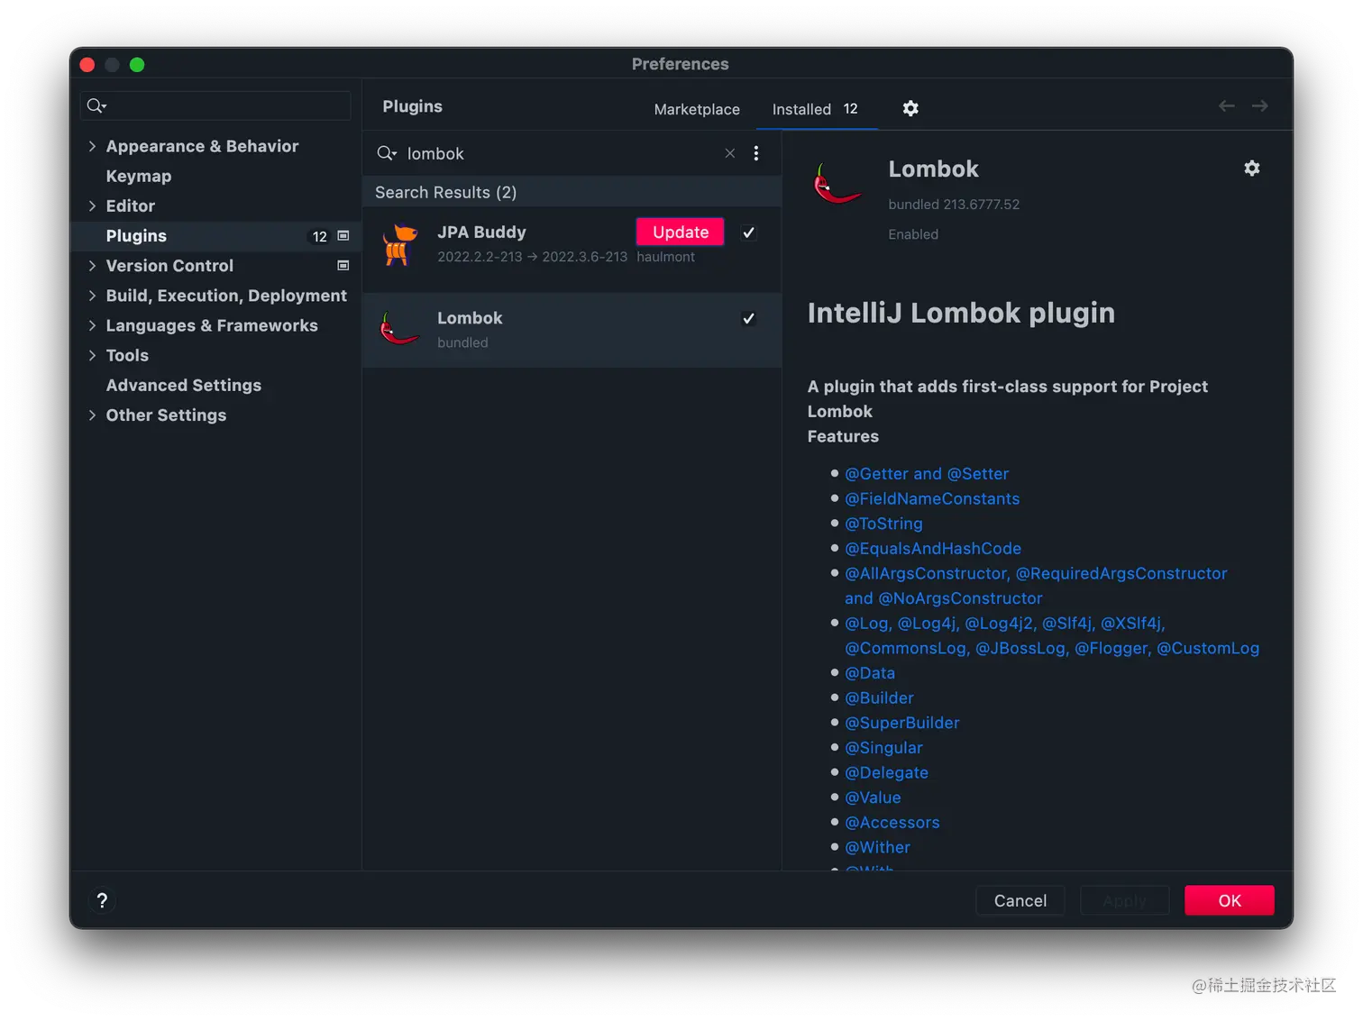Open the @Builder link

tap(879, 697)
